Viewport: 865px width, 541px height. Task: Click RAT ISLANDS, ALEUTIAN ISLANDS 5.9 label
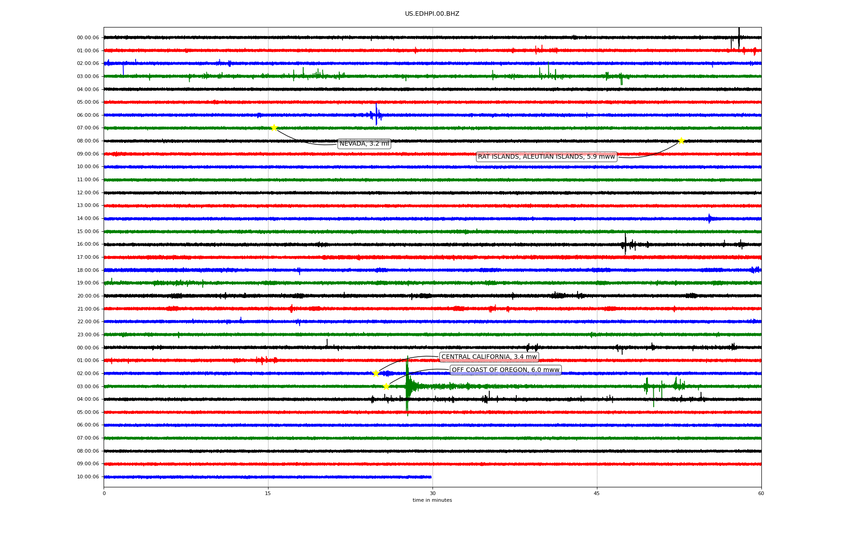tap(546, 157)
